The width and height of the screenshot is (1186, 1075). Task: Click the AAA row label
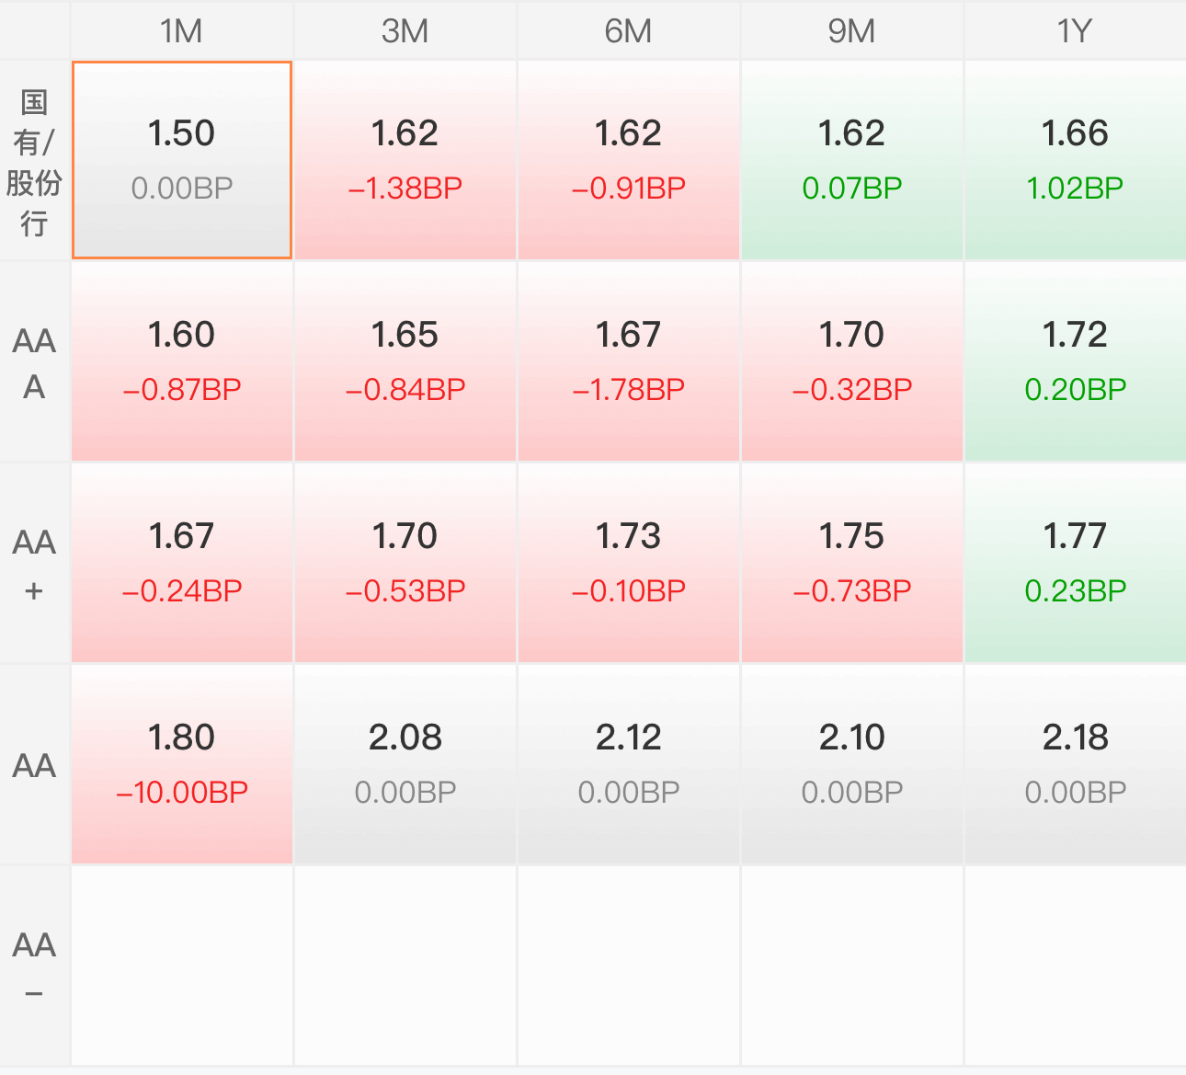[34, 362]
